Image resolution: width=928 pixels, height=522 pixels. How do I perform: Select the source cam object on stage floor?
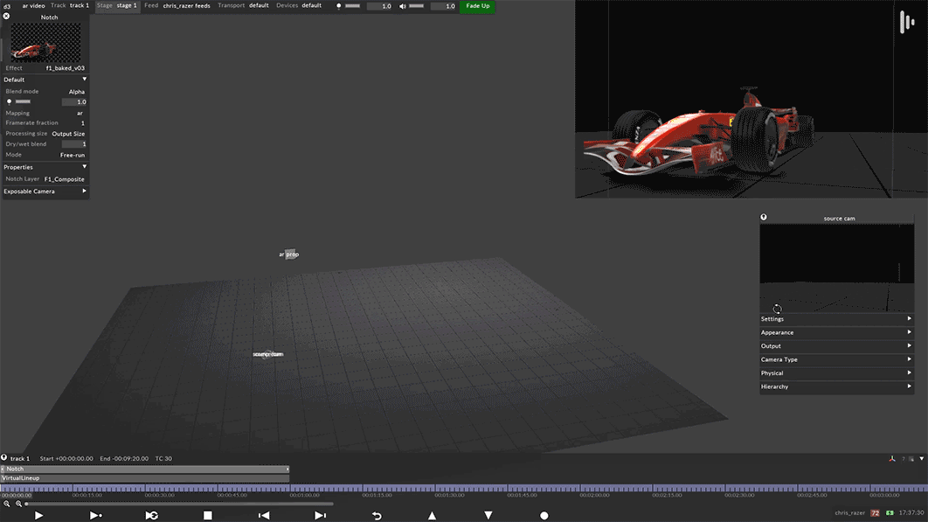[267, 354]
